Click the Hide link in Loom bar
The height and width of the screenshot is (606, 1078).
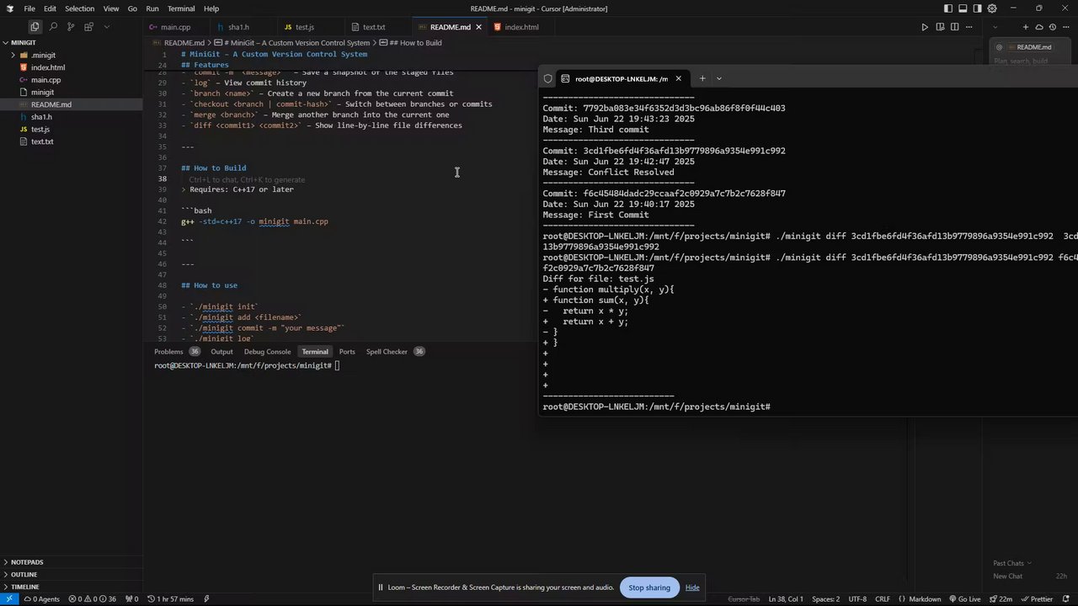[692, 587]
